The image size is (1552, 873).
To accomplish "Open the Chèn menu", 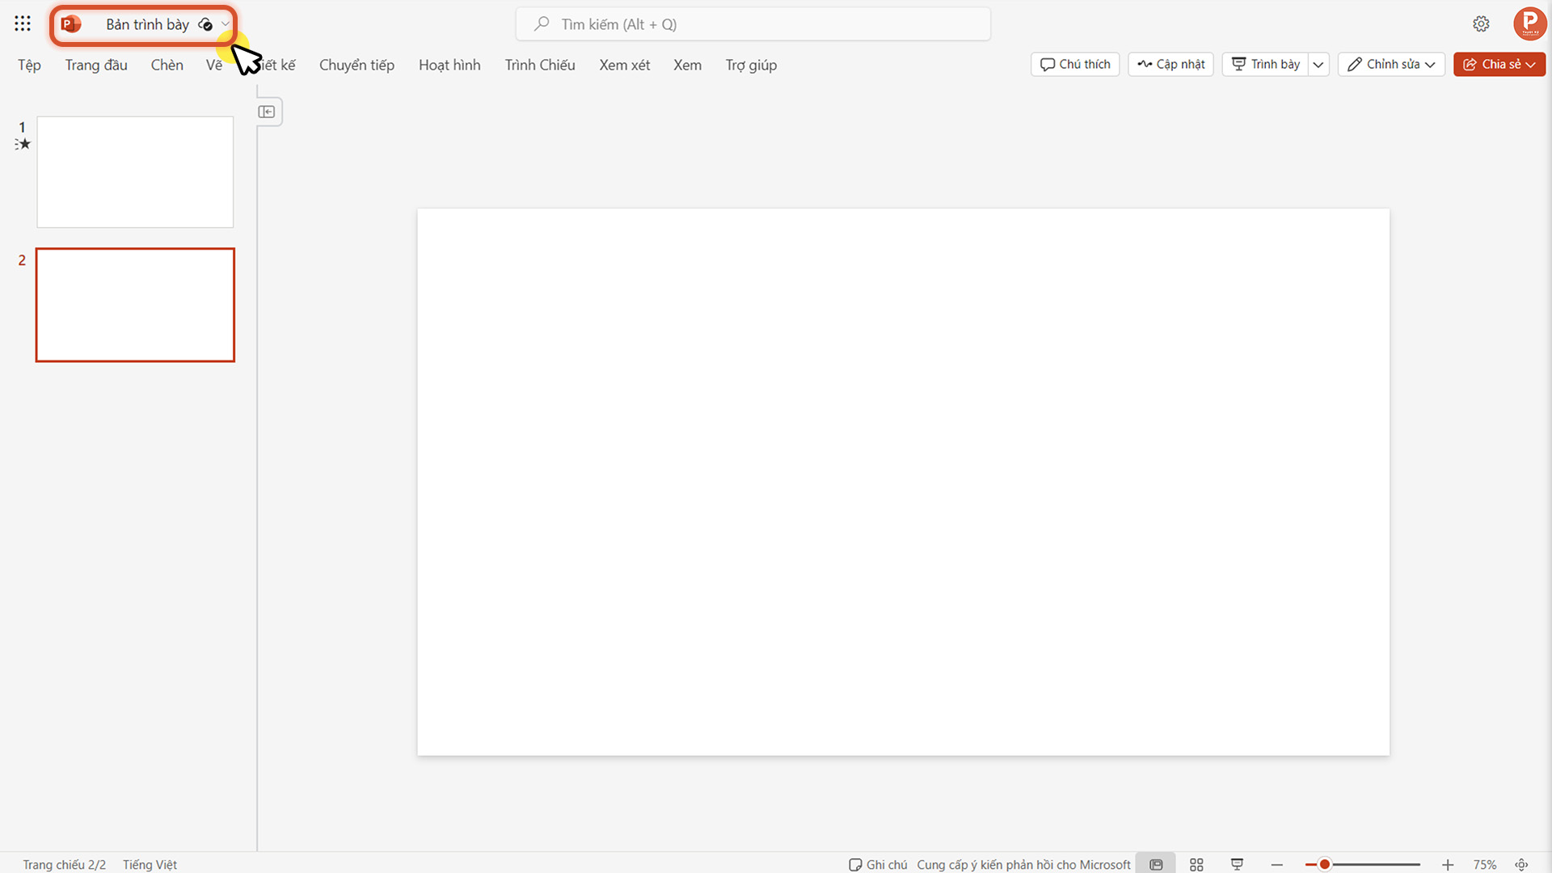I will click(x=167, y=65).
